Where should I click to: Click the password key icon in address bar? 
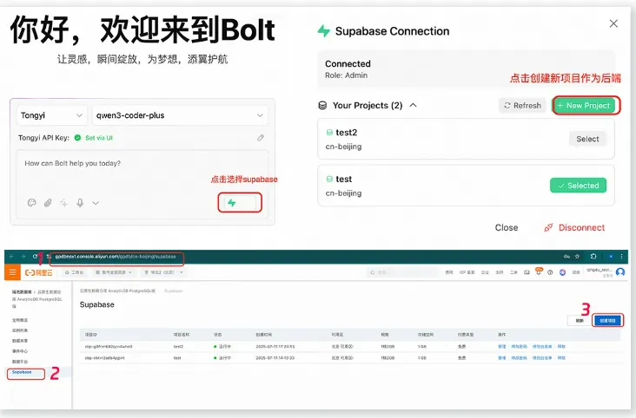(x=566, y=257)
